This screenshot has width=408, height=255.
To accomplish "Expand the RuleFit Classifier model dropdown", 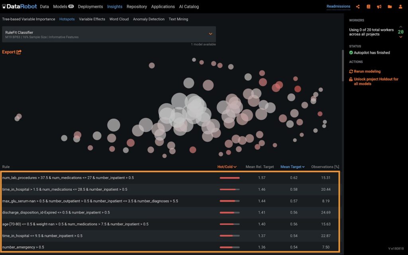I will [x=210, y=34].
